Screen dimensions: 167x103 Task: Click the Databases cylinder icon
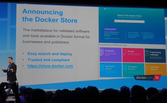(x=102, y=52)
